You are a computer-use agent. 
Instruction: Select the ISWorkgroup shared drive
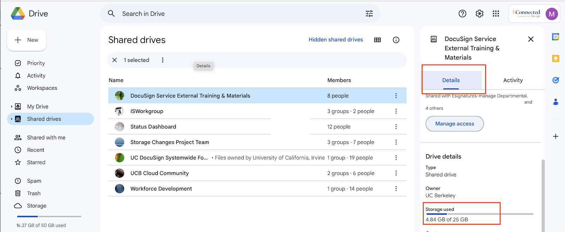pyautogui.click(x=257, y=111)
